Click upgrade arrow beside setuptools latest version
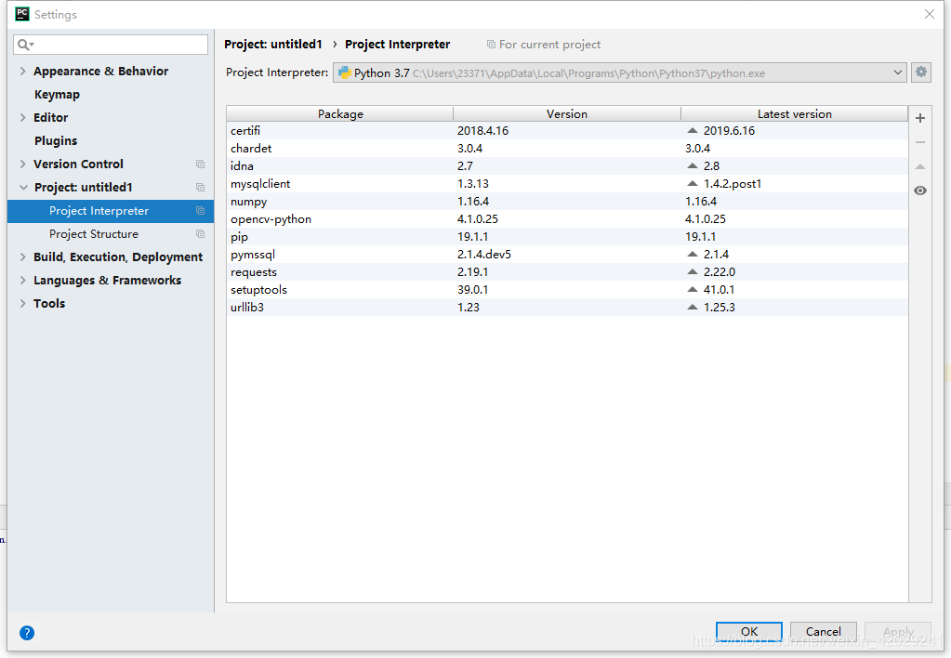 pos(692,289)
